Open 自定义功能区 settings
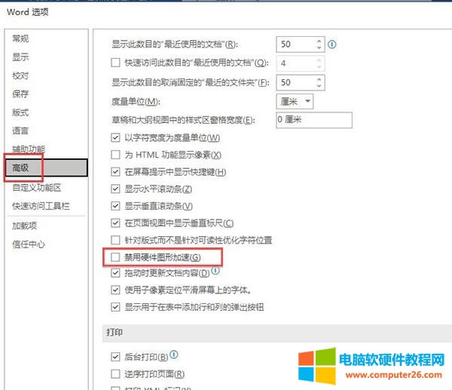The image size is (452, 390). coord(37,188)
